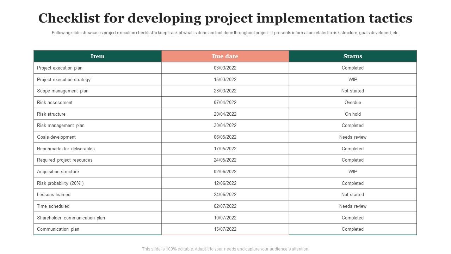Click the due date 06/05/2022

(x=225, y=137)
